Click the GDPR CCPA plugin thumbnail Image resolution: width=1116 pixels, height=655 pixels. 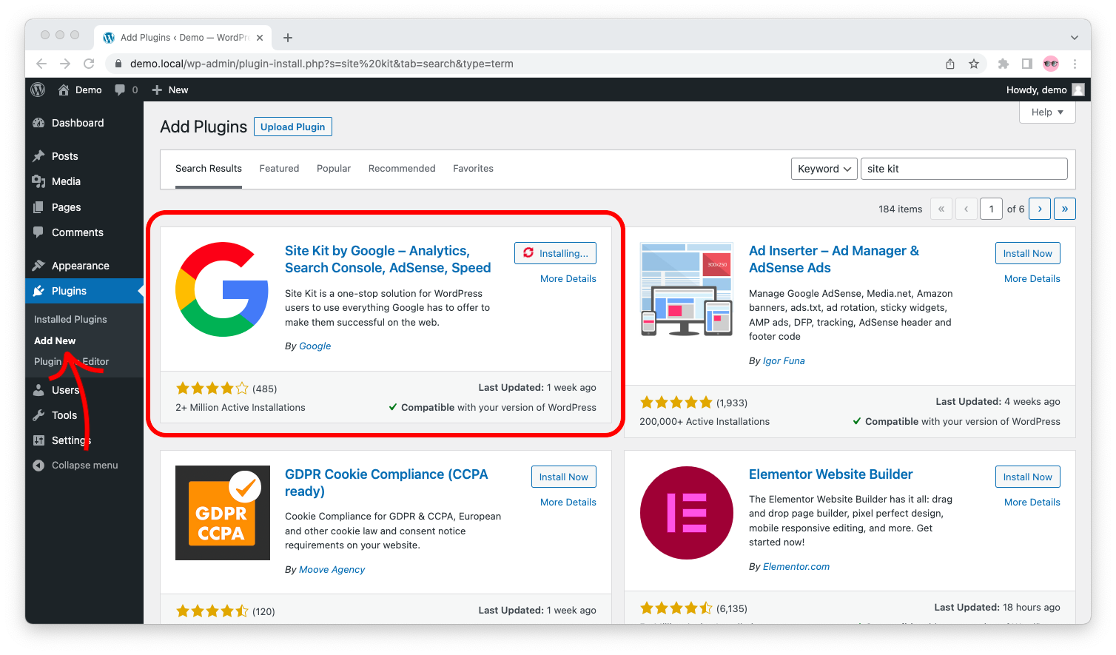tap(222, 513)
